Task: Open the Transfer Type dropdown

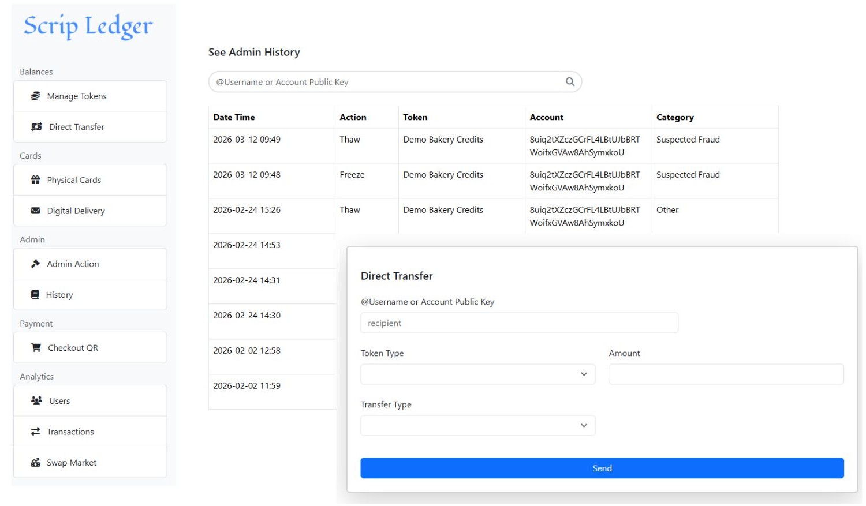Action: [477, 426]
